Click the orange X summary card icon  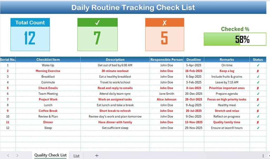pyautogui.click(x=165, y=23)
